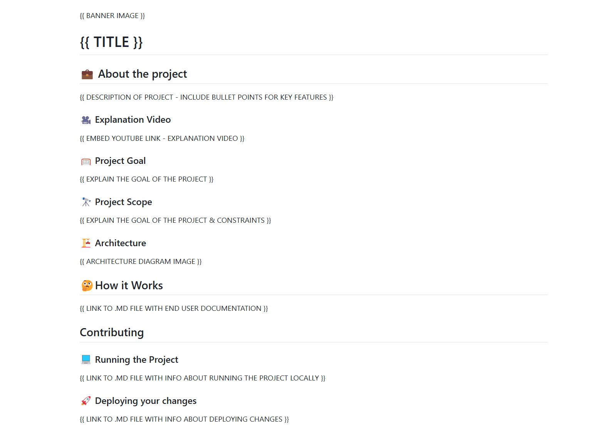This screenshot has height=427, width=611.
Task: Click the construction crane emoji beside Architecture
Action: click(86, 243)
